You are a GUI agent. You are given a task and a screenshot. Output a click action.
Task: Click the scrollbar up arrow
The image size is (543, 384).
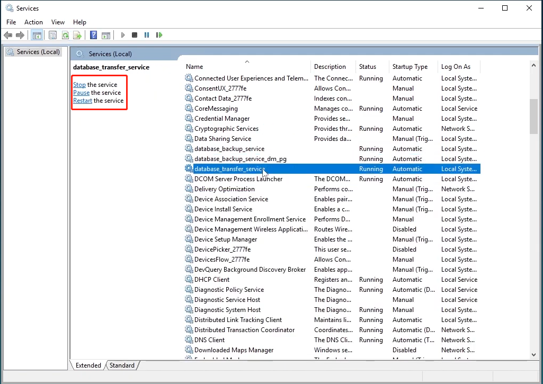[533, 65]
